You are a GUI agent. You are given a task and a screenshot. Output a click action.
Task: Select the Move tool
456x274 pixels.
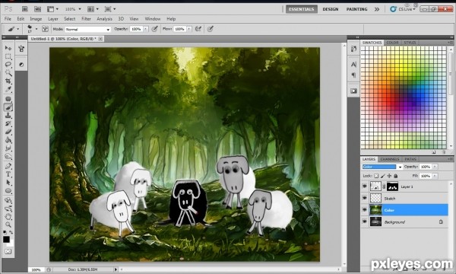[8, 48]
